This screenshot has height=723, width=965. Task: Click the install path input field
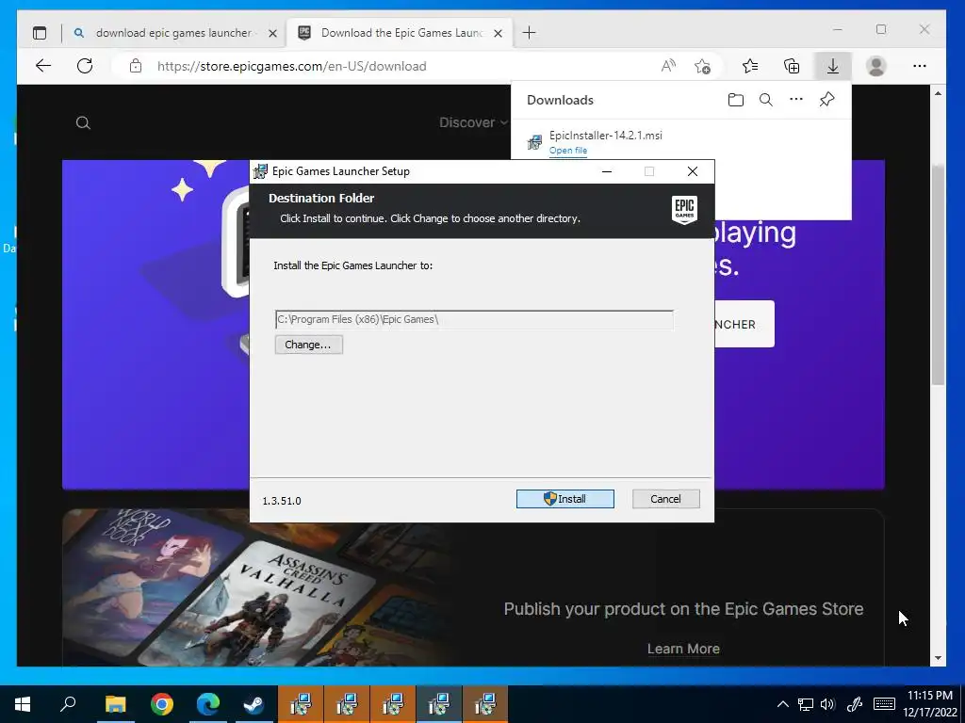pos(474,319)
